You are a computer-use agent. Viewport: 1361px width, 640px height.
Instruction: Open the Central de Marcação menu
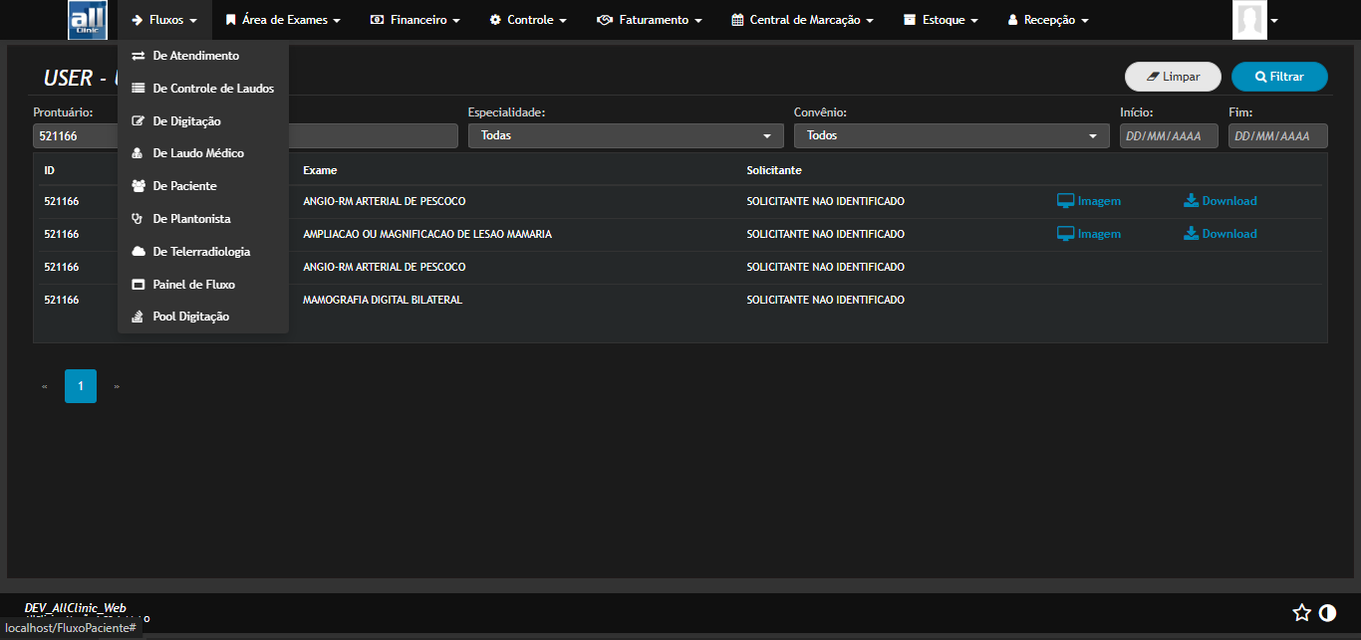click(x=802, y=19)
